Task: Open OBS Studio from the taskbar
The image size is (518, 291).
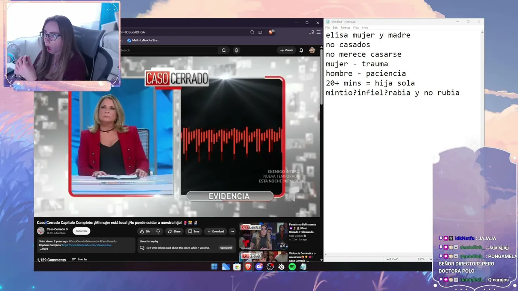Action: (270, 267)
